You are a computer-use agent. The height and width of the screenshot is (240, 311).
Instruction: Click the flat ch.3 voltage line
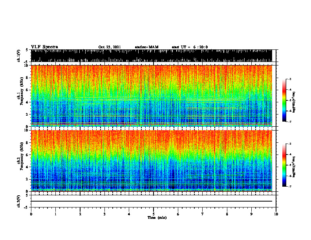(x=151, y=201)
